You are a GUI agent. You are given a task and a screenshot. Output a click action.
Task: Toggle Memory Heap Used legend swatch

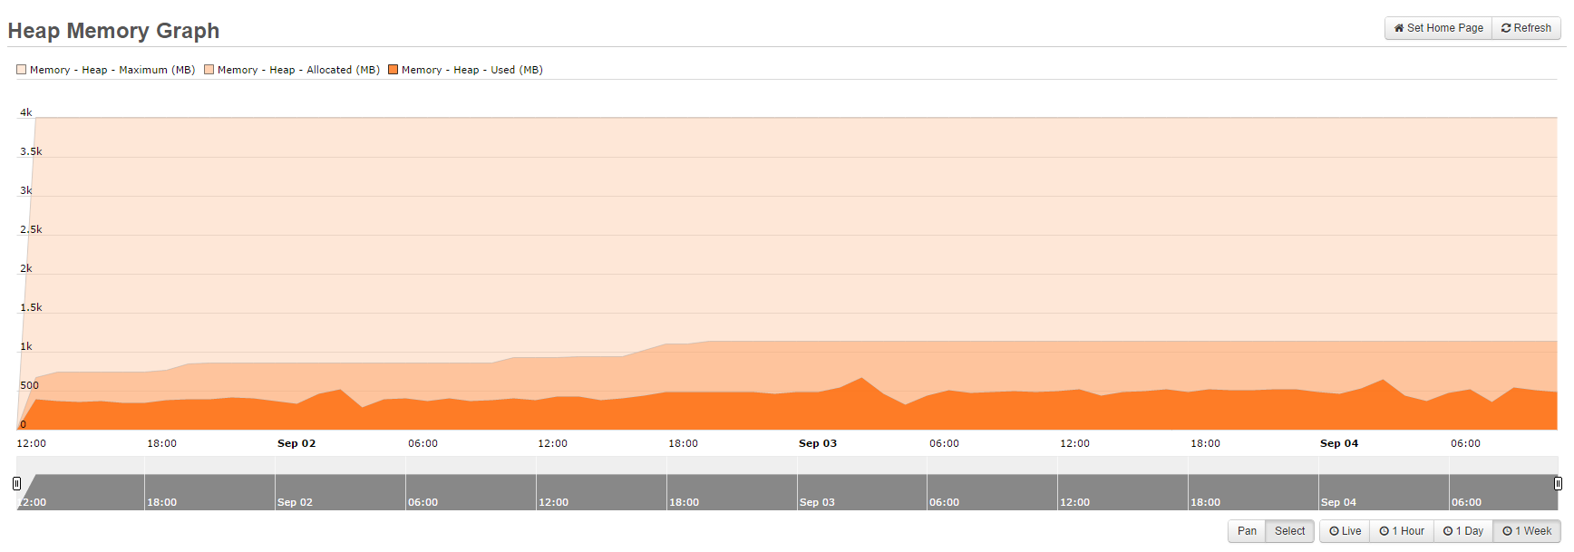393,70
